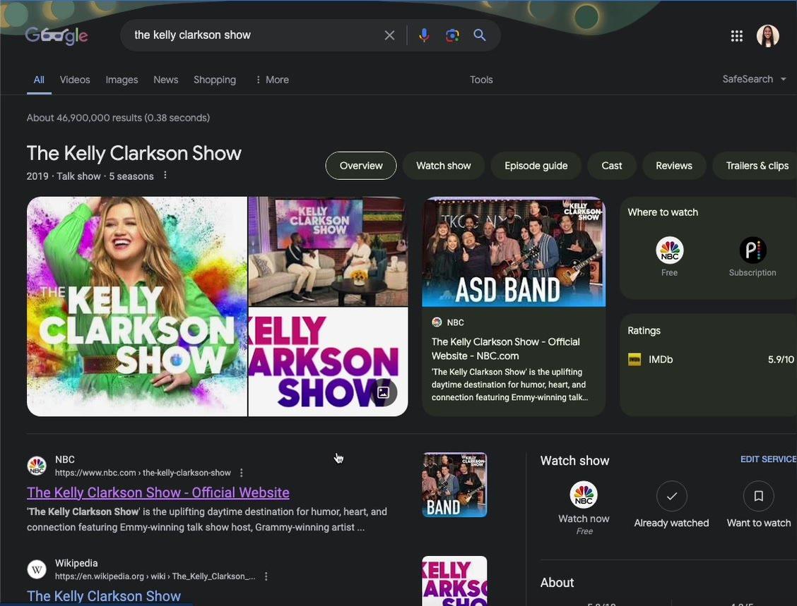Click the nbc.com URL breadcrumb of first result

(143, 473)
